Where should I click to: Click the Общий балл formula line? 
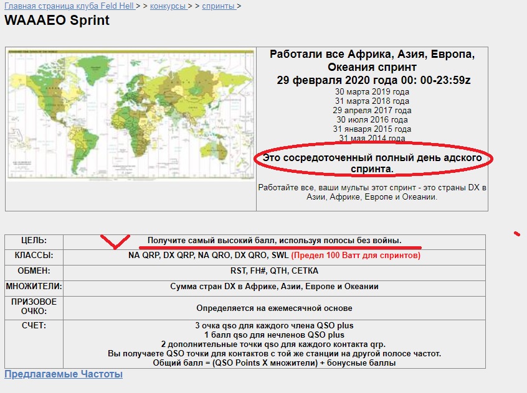[274, 363]
